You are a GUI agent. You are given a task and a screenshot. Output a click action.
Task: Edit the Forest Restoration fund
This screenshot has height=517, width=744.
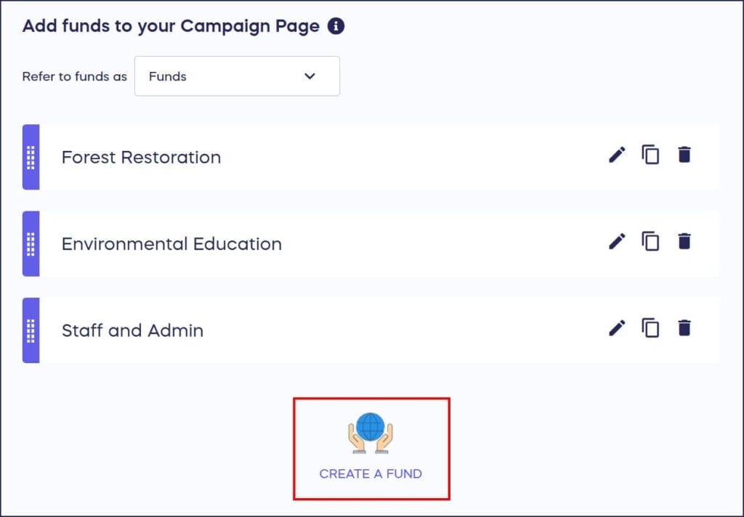click(616, 154)
